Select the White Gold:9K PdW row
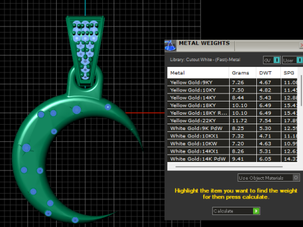Screen dimensions: 303x227 (232, 128)
